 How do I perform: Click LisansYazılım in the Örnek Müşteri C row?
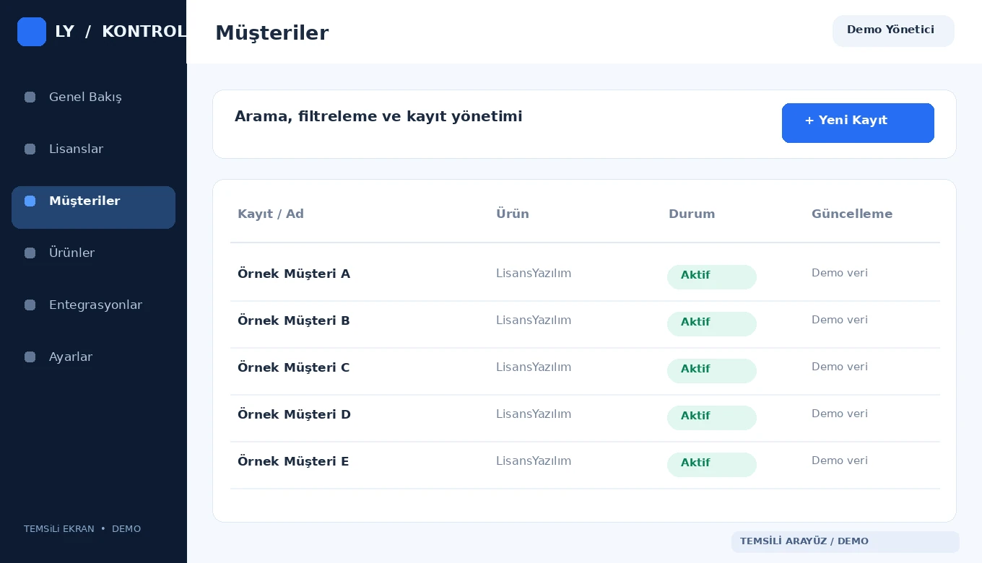534,367
